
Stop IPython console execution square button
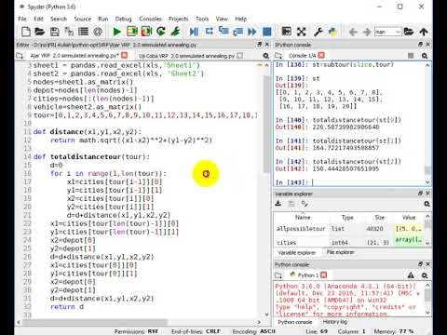tap(411, 56)
